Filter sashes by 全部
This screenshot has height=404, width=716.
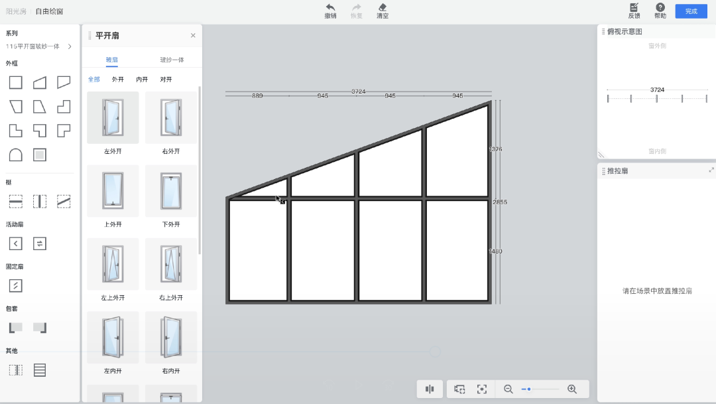pyautogui.click(x=94, y=79)
